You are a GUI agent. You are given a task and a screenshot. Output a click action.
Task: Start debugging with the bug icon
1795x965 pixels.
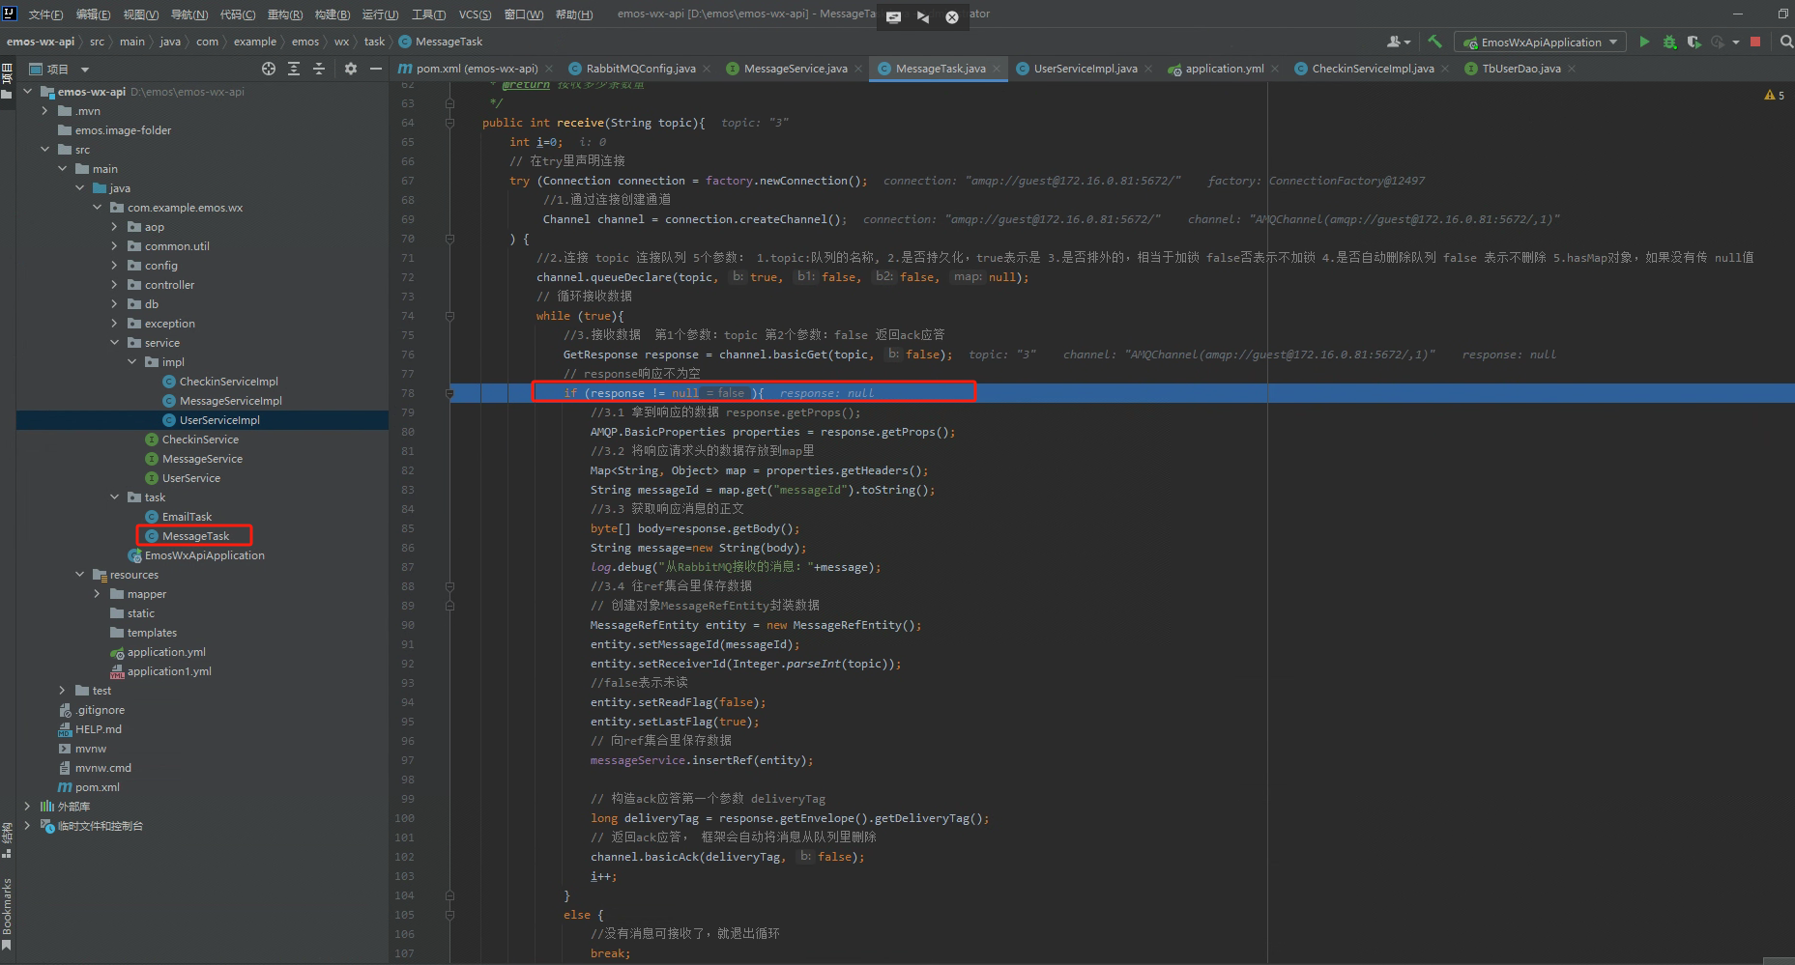coord(1669,42)
